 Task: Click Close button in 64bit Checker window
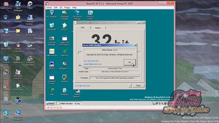[138, 85]
